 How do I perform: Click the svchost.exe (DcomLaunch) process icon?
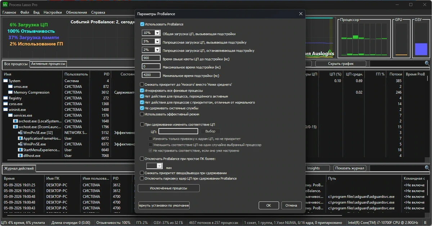(x=15, y=127)
